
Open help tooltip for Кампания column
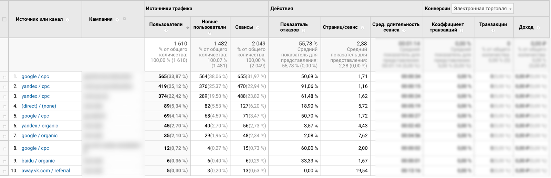coord(117,20)
